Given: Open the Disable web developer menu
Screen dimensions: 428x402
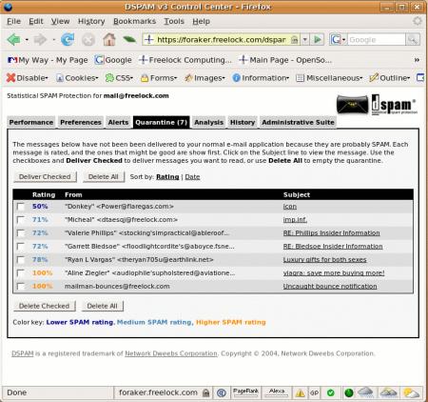Looking at the screenshot, I should pyautogui.click(x=27, y=78).
